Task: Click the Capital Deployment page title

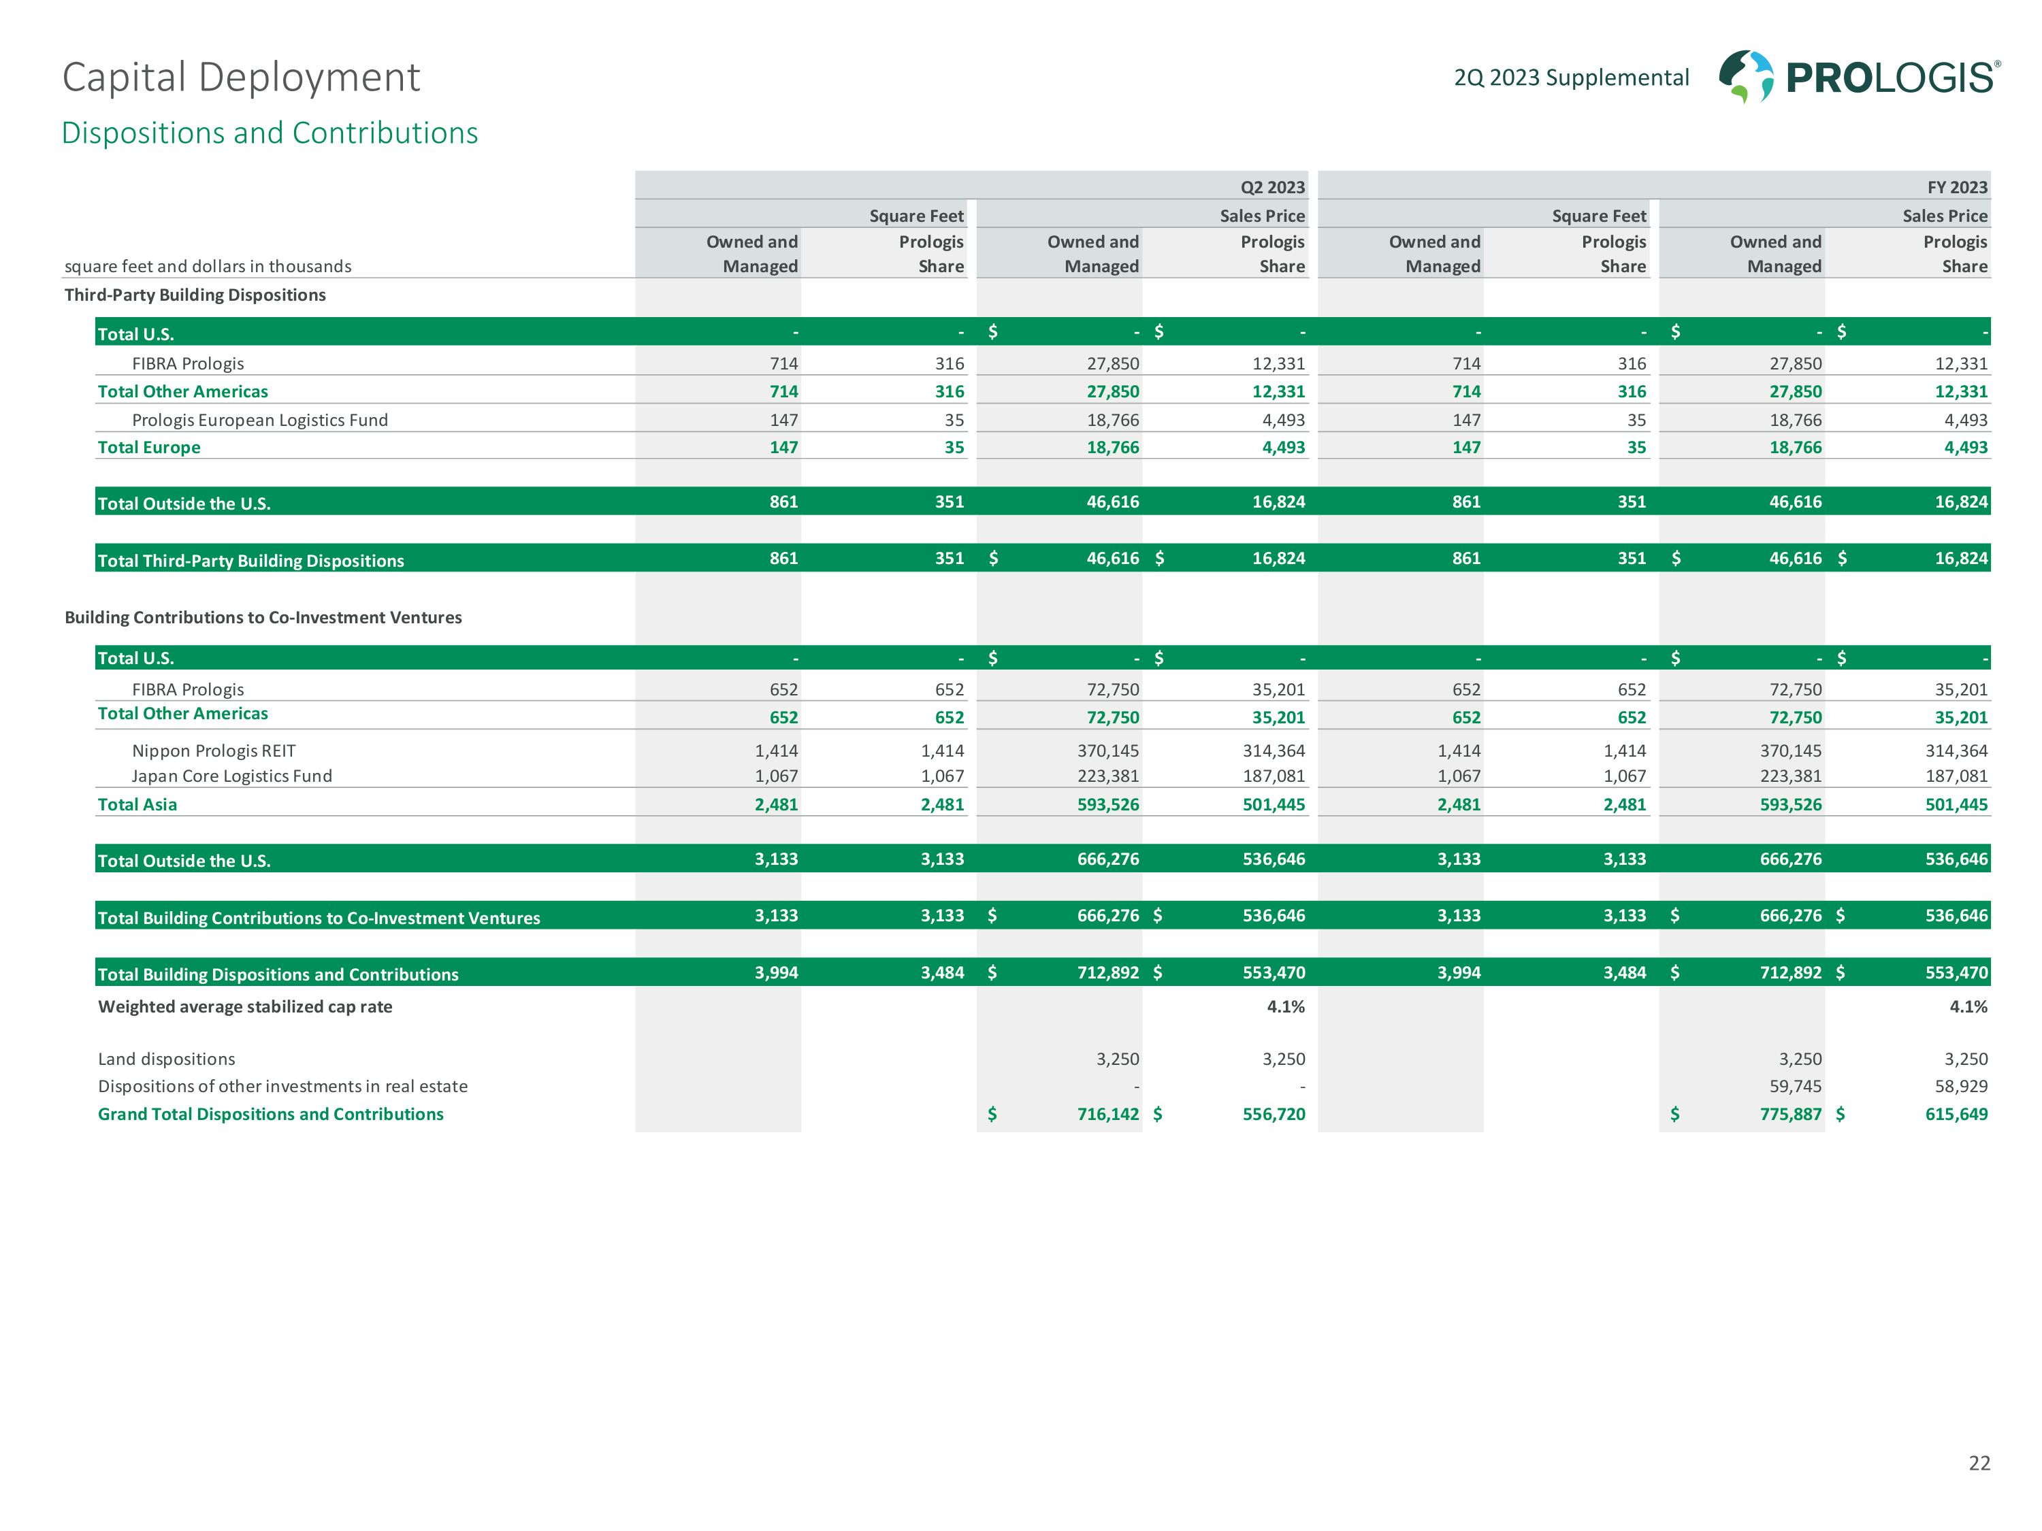Action: [241, 78]
